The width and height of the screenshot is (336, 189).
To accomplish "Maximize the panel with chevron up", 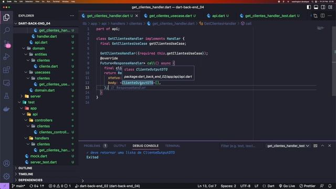I will coord(322,146).
